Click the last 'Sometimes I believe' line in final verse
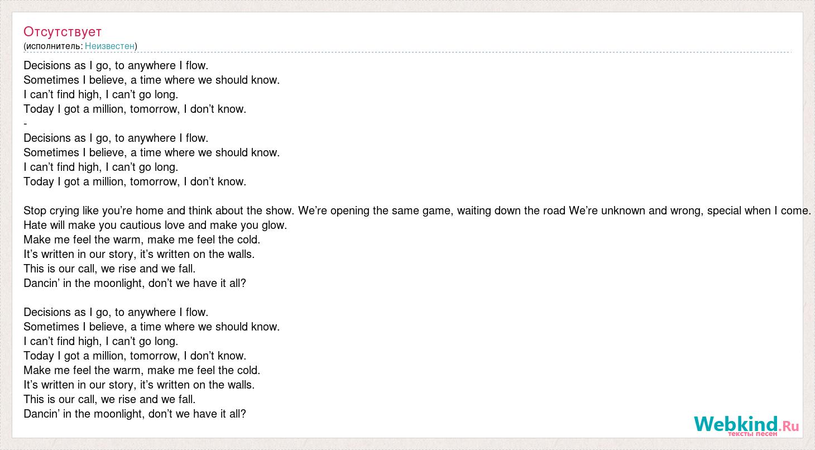 click(x=151, y=327)
